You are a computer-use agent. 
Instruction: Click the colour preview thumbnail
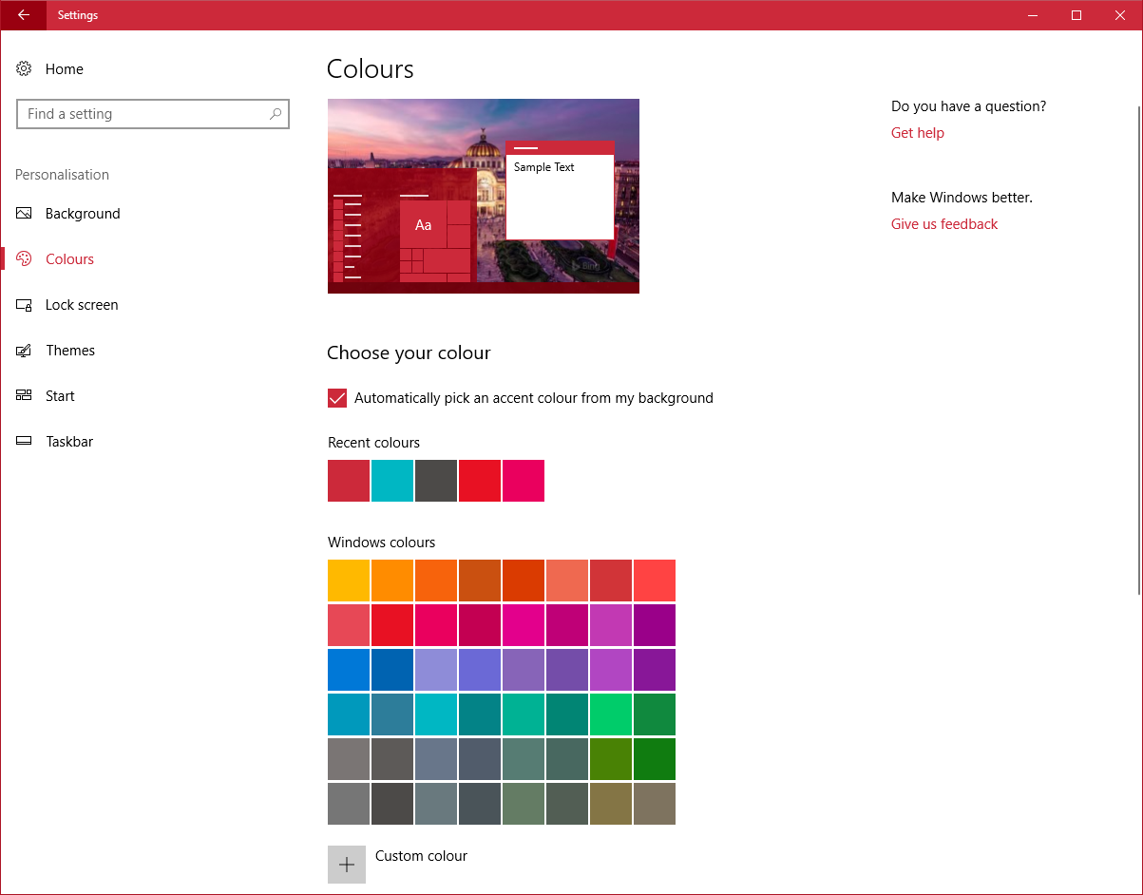(484, 196)
